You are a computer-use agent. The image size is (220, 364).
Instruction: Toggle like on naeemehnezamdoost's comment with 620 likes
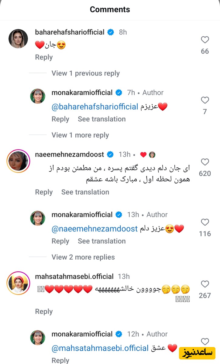pyautogui.click(x=205, y=162)
